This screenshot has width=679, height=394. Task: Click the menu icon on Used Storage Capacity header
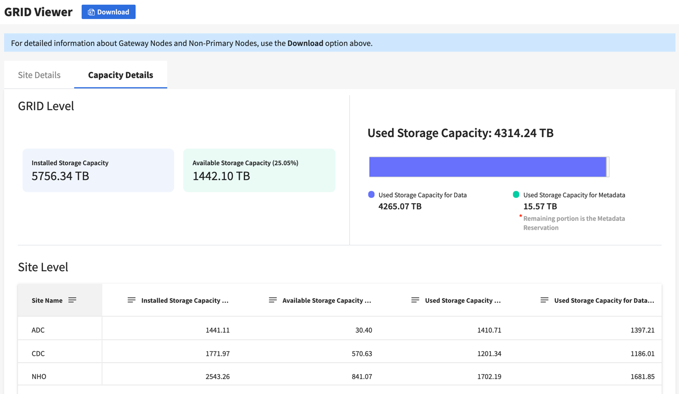[415, 300]
